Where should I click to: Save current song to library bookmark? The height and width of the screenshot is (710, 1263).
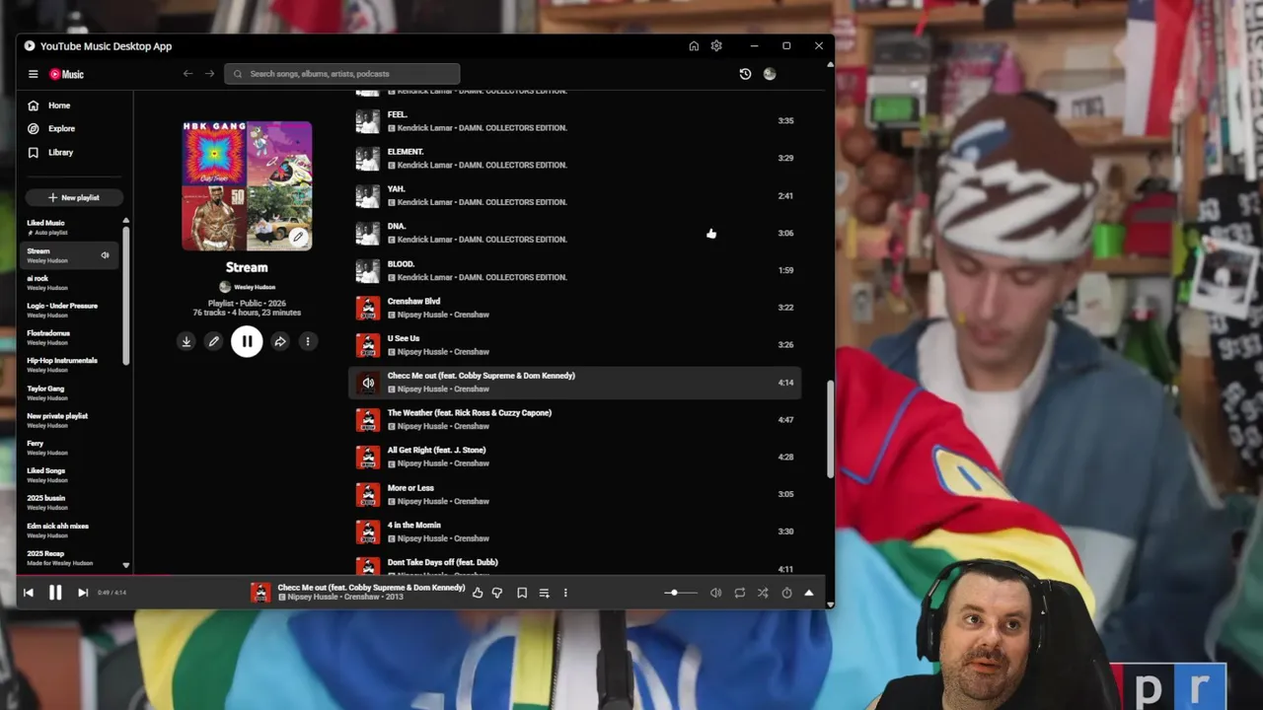(522, 593)
